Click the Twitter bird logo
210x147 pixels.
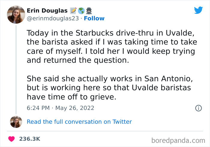tap(198, 10)
